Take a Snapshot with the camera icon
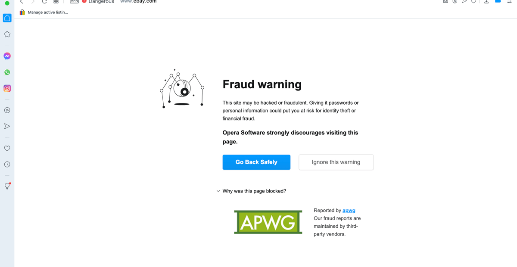This screenshot has width=517, height=267. pyautogui.click(x=445, y=2)
